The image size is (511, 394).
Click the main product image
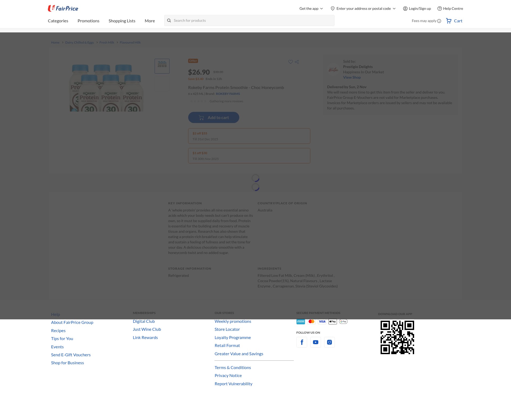pyautogui.click(x=106, y=88)
